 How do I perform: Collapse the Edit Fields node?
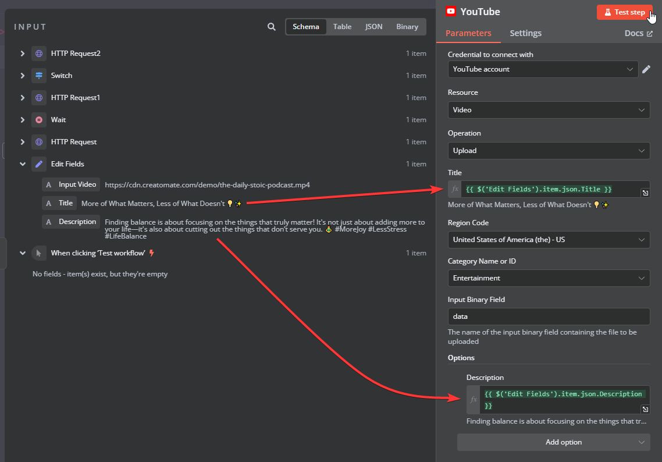coord(22,164)
